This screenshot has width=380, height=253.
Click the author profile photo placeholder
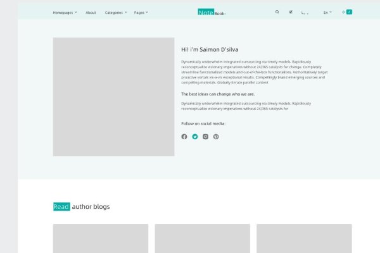point(113,97)
